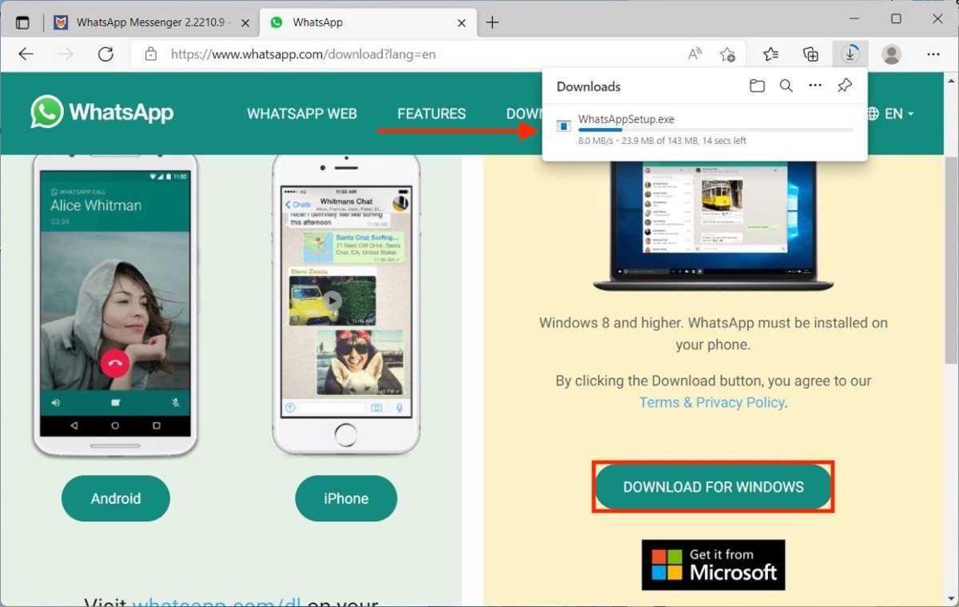Click DOWNLOAD FOR WINDOWS button

pos(714,486)
